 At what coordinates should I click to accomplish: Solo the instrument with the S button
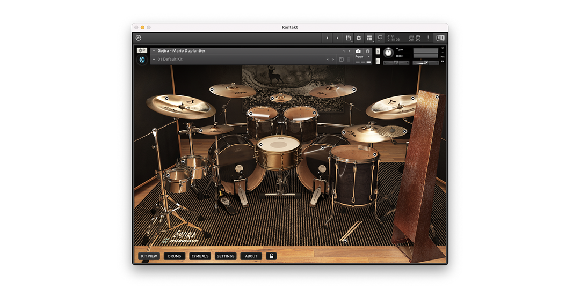click(x=378, y=51)
